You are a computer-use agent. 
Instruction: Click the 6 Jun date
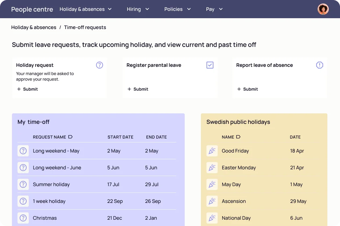coord(297,218)
